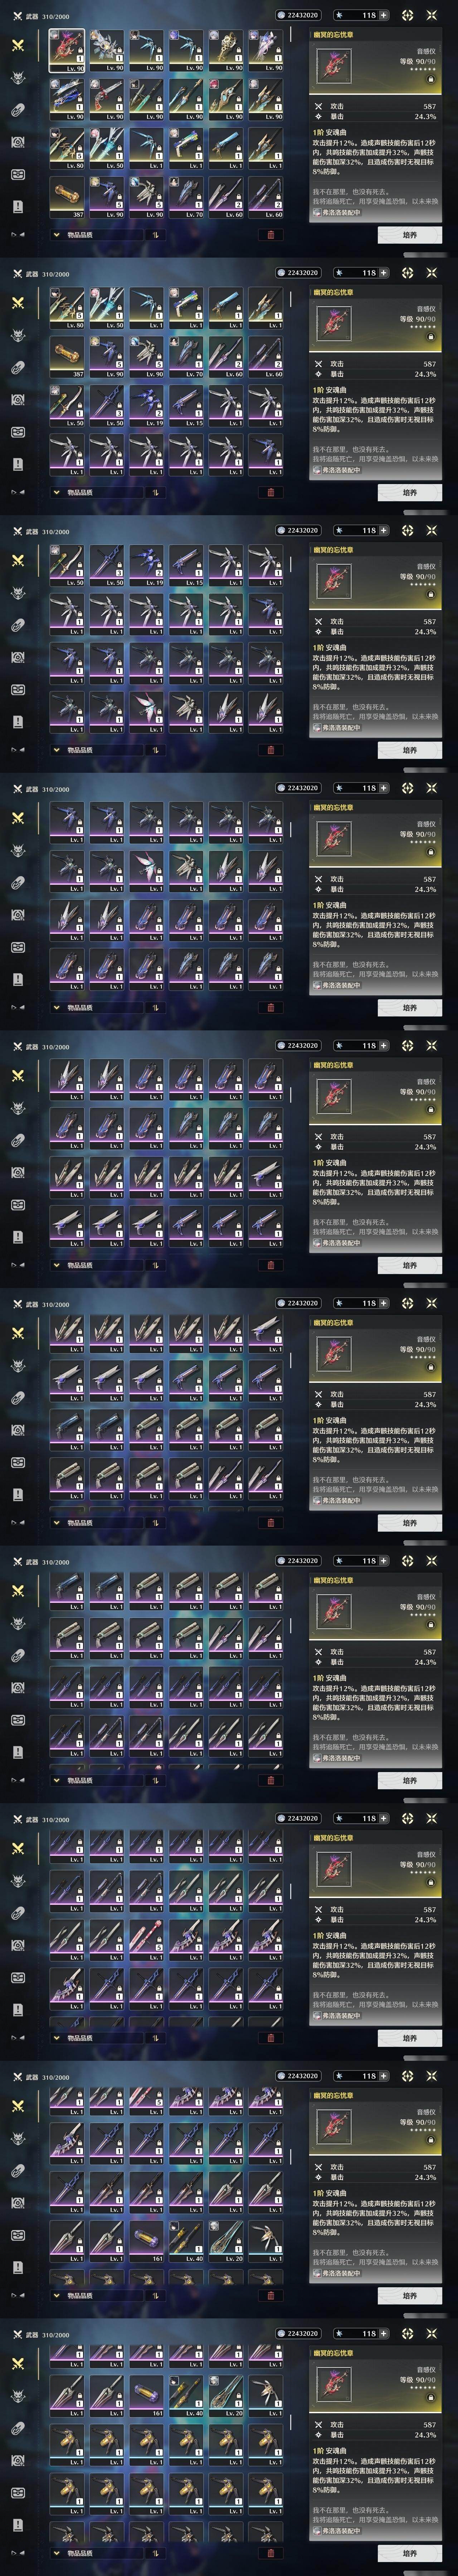
Task: Toggle the small arrow switch at bottom of topmost sidebar
Action: 18,235
